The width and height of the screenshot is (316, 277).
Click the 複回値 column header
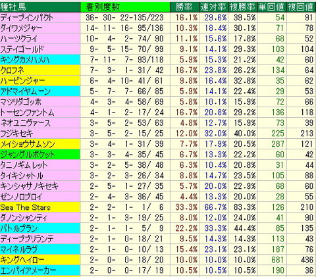(x=301, y=7)
